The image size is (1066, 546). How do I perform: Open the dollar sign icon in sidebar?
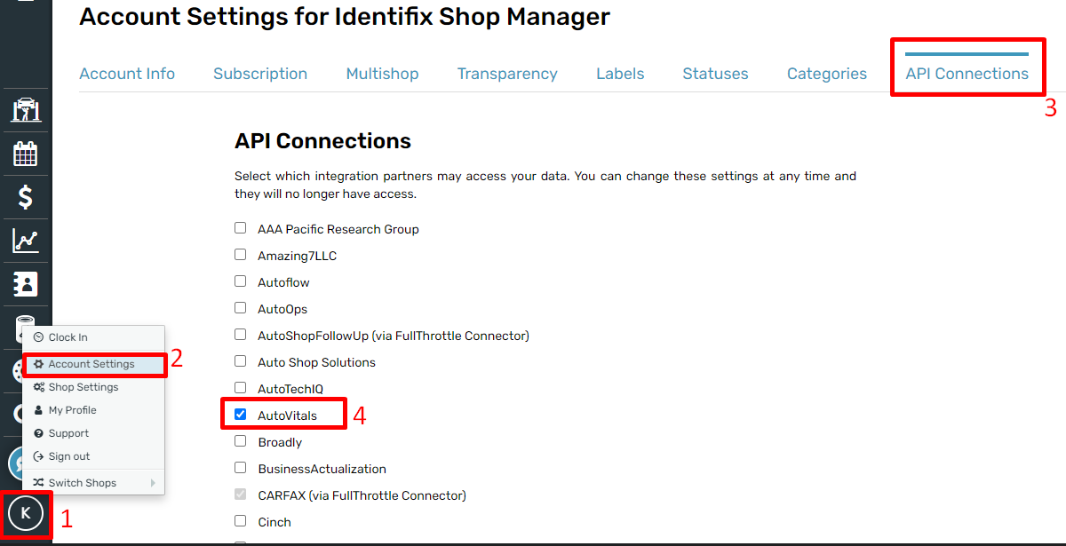[26, 197]
